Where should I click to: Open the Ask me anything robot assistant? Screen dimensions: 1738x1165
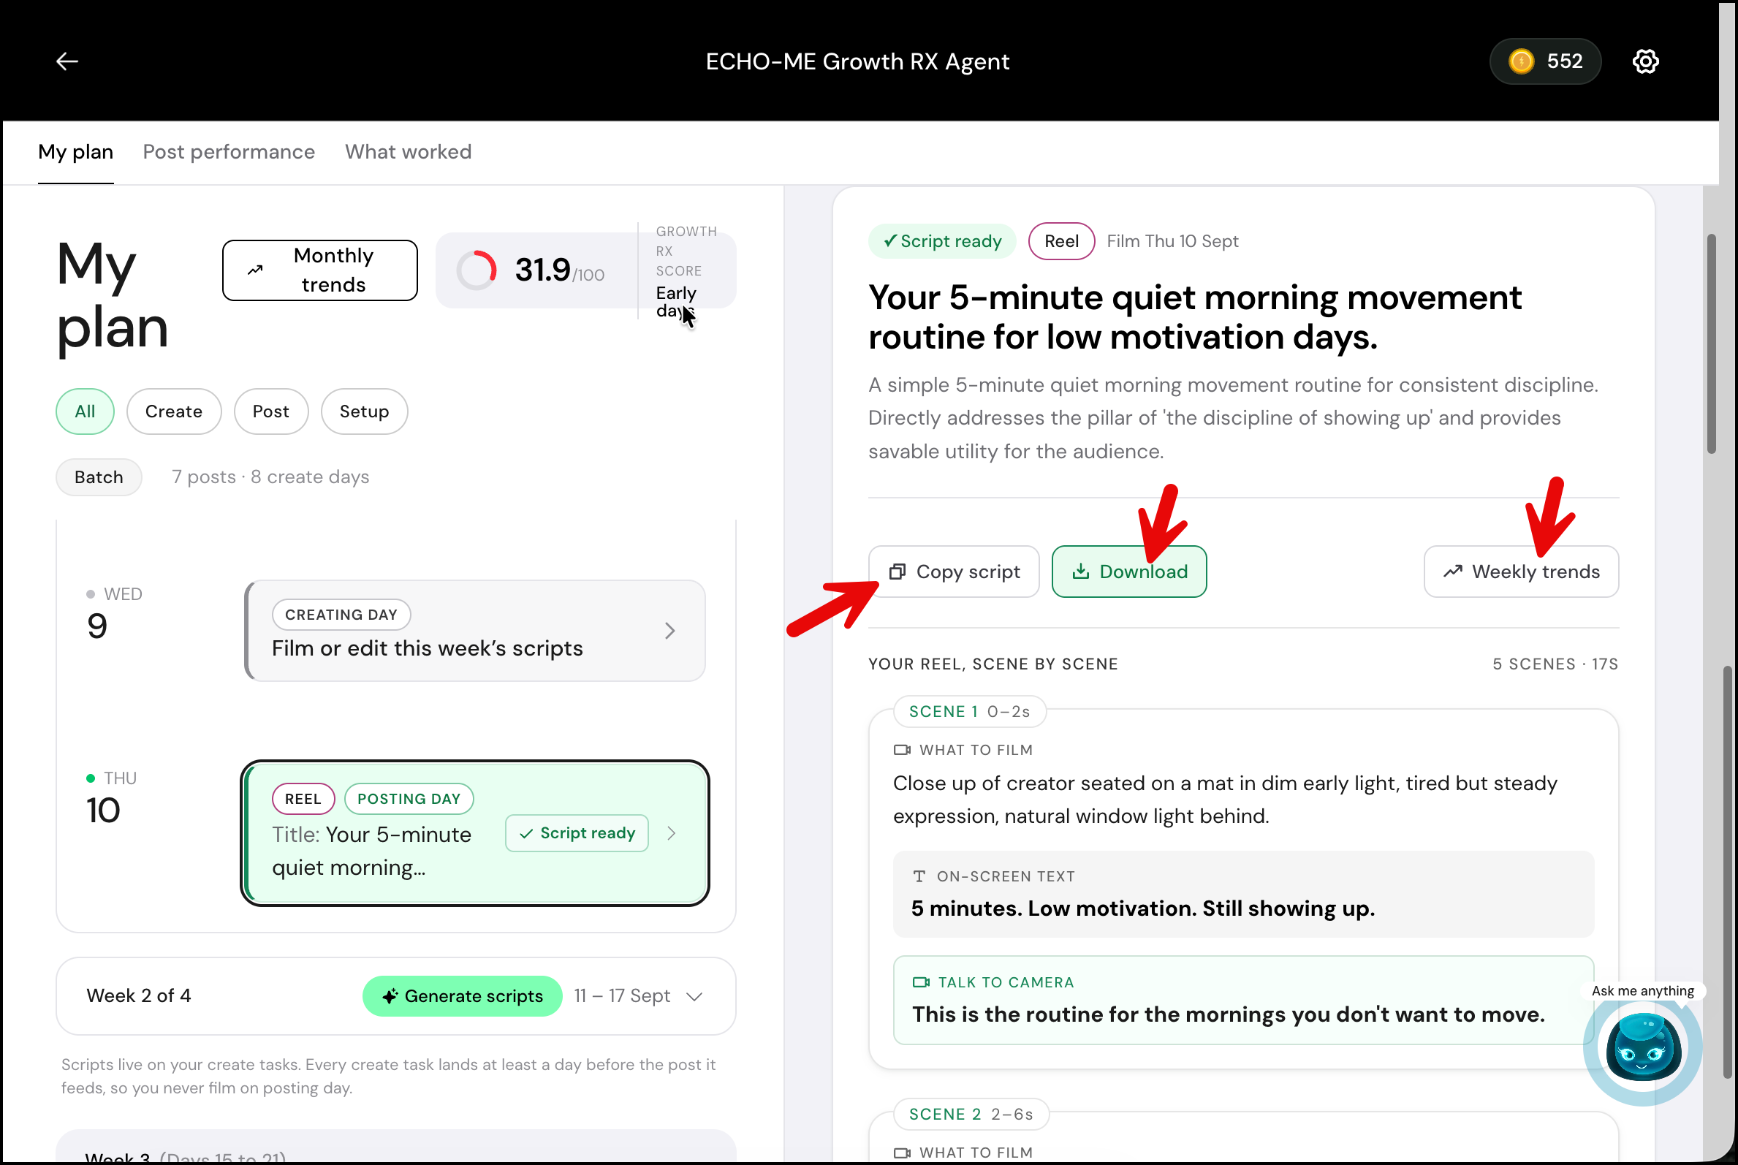pos(1643,1047)
